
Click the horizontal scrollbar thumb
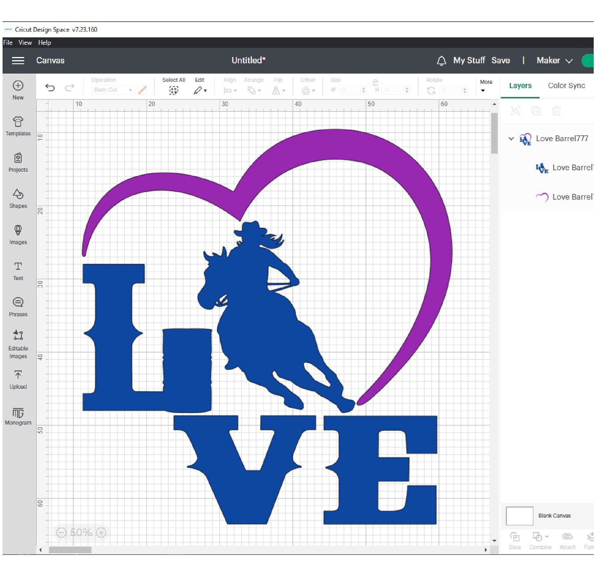click(x=70, y=550)
